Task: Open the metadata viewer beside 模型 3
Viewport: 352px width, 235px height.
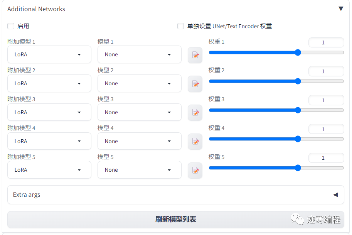Action: pyautogui.click(x=195, y=112)
